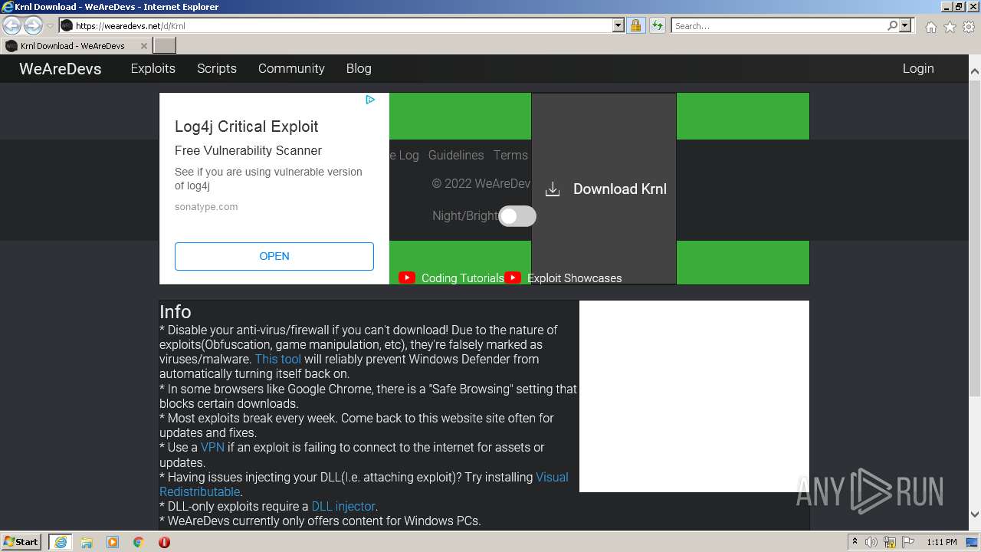The width and height of the screenshot is (981, 552).
Task: Click the Action Center flag tray icon
Action: pyautogui.click(x=909, y=542)
